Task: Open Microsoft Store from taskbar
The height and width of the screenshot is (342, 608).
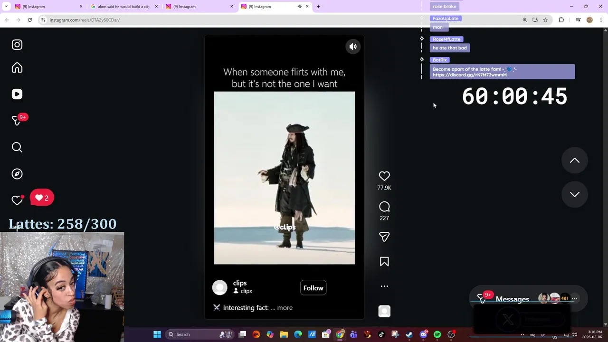Action: pos(326,334)
